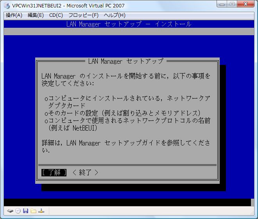Click the window resize grip corner

[x=252, y=213]
